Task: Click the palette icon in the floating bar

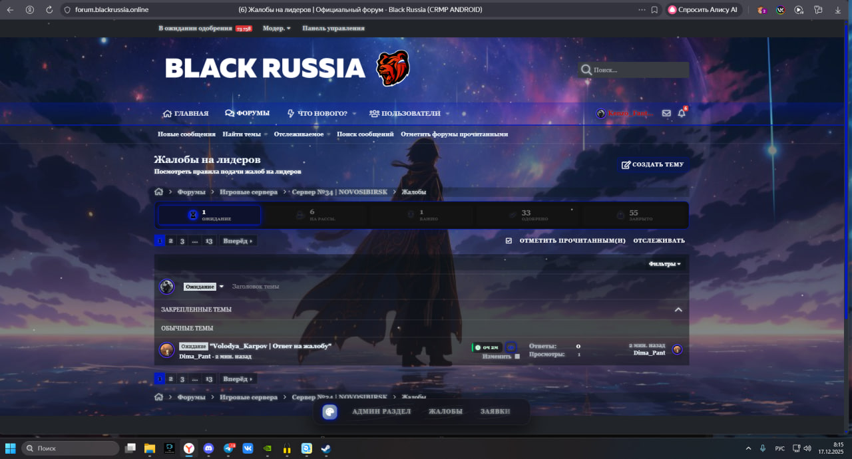Action: pos(329,412)
